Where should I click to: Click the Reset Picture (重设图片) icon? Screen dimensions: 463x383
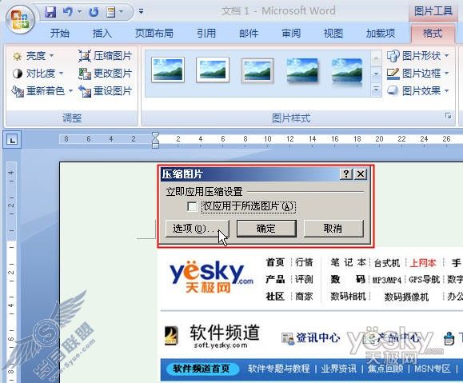(85, 91)
